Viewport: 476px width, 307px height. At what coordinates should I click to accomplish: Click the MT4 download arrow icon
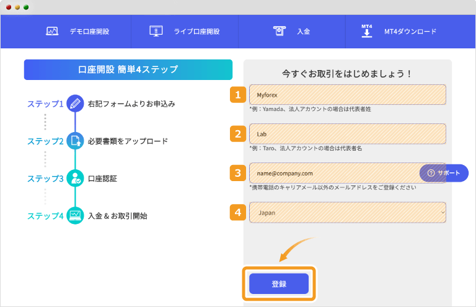tap(366, 31)
